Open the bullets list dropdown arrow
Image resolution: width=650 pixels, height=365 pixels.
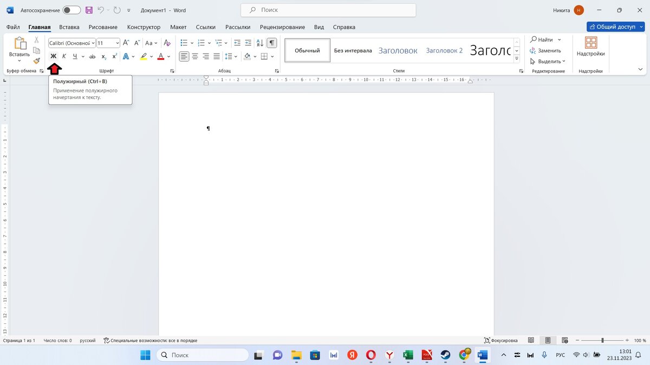(x=192, y=43)
